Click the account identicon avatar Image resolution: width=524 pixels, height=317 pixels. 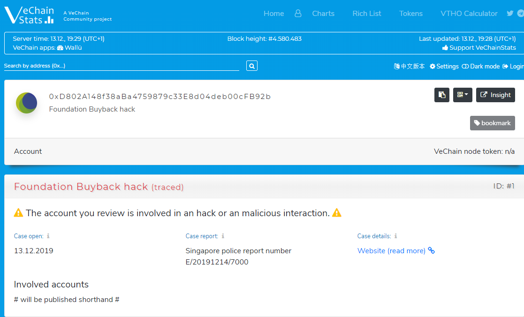pos(26,103)
